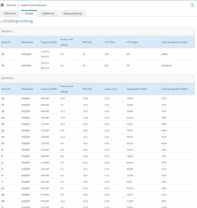Click Kanal ID 33 in DOCSIS 3.1
The height and width of the screenshot is (208, 197).
[3, 54]
